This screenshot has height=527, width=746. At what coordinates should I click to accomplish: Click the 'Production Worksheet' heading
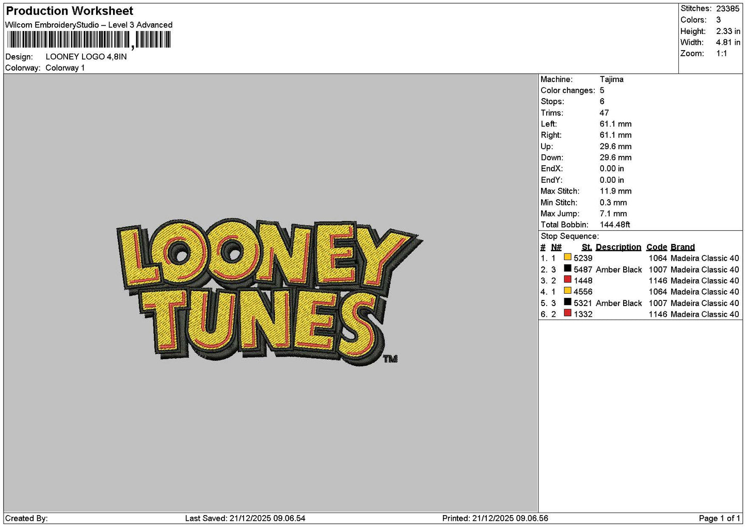(x=69, y=11)
